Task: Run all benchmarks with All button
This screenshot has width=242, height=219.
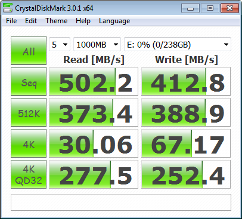Action: [29, 51]
